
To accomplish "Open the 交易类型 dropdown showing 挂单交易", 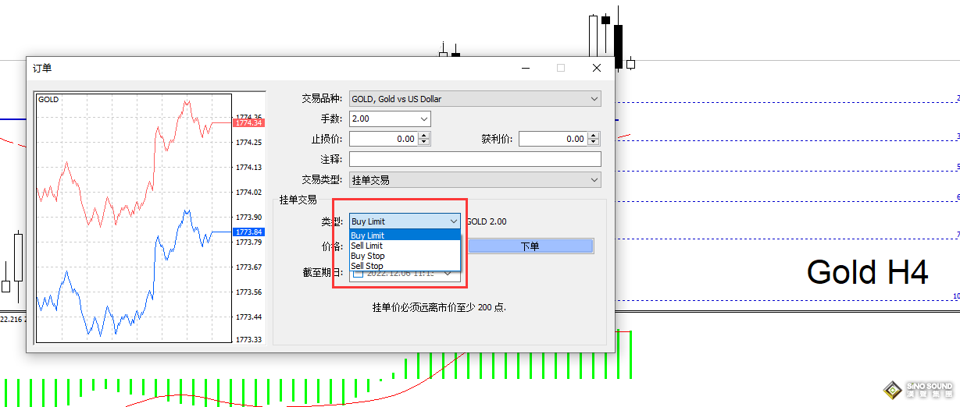I will (475, 180).
